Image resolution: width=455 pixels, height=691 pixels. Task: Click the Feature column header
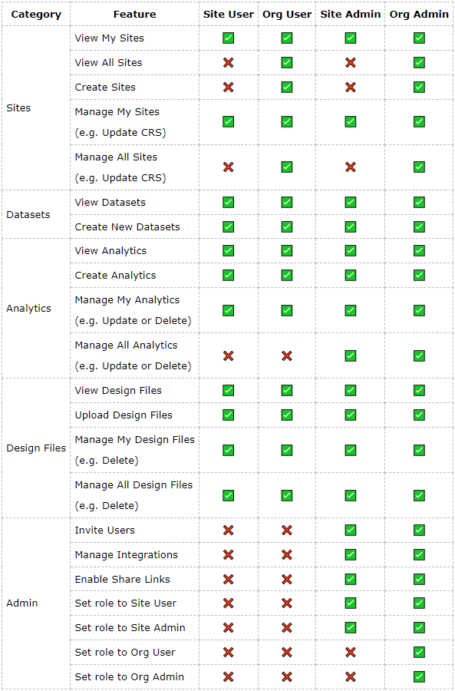click(135, 14)
